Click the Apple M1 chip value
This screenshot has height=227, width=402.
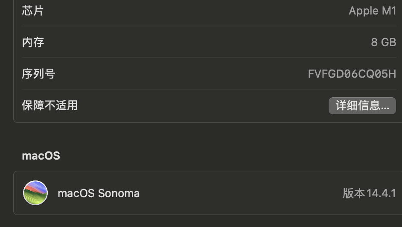372,11
